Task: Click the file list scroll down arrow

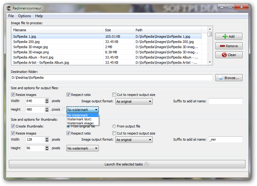Action: [210, 62]
